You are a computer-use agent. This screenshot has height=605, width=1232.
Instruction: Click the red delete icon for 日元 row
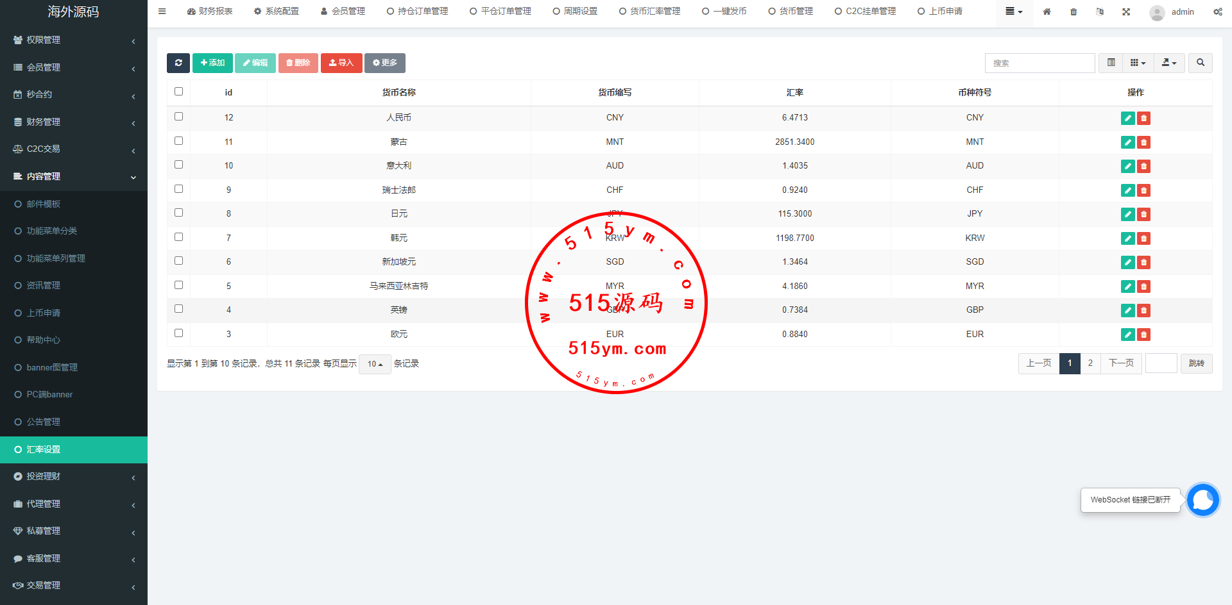[x=1143, y=214]
